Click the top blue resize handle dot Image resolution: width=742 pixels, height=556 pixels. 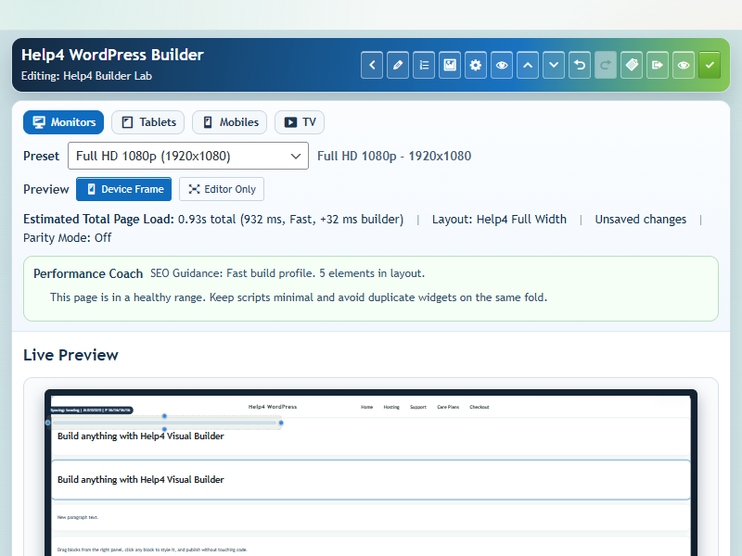164,416
